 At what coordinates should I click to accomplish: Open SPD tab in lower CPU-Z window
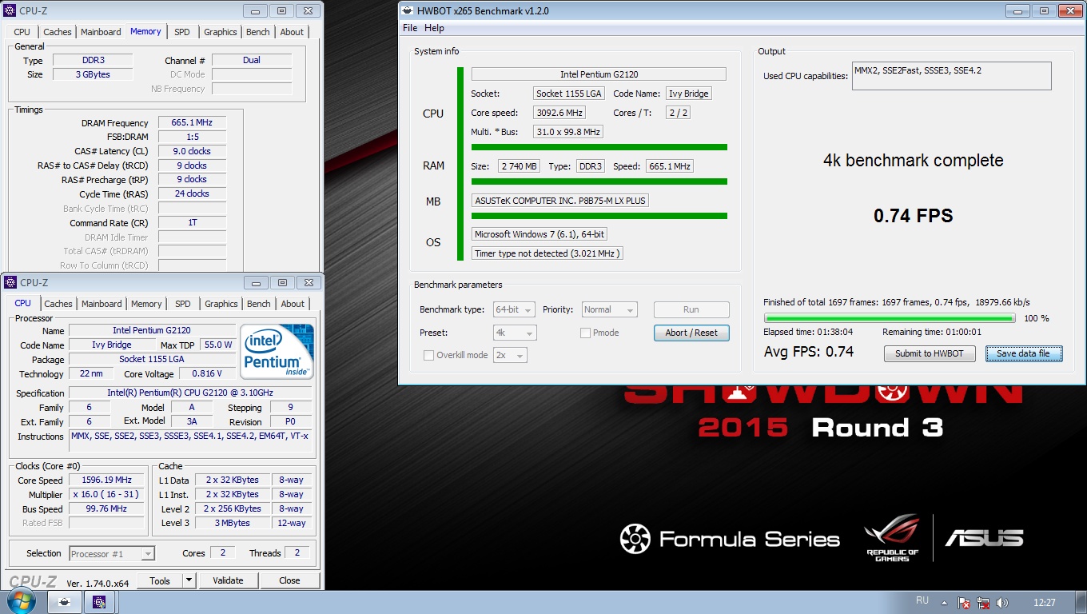[183, 304]
